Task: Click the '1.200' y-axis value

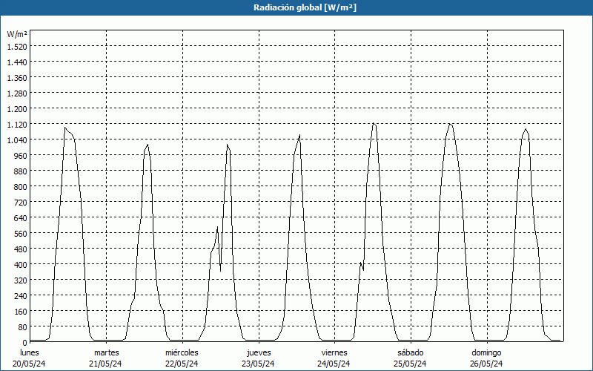Action: [x=17, y=108]
